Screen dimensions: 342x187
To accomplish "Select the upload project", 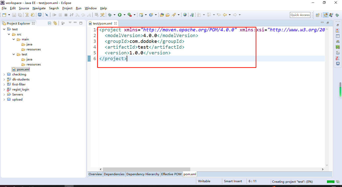I will [17, 100].
